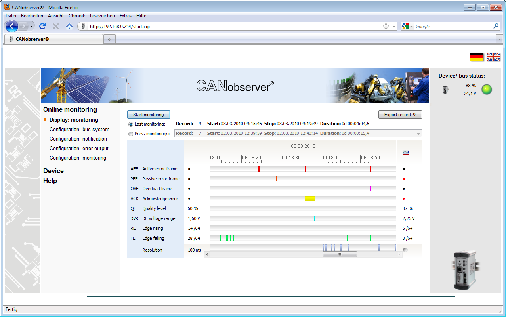The width and height of the screenshot is (506, 317).
Task: Switch language to German flag
Action: point(477,57)
